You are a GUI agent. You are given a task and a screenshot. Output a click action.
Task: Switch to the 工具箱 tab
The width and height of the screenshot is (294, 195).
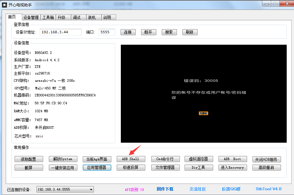point(48,17)
